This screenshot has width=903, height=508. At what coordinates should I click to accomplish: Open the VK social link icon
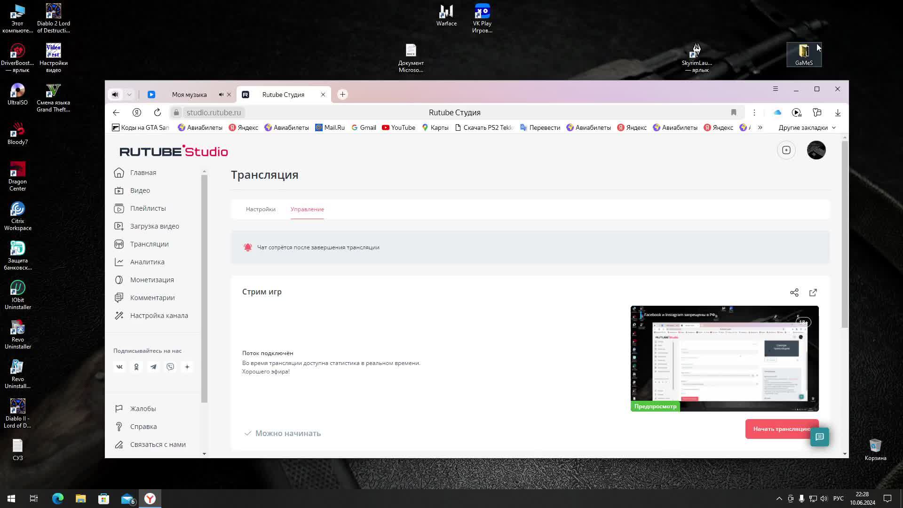(x=119, y=367)
